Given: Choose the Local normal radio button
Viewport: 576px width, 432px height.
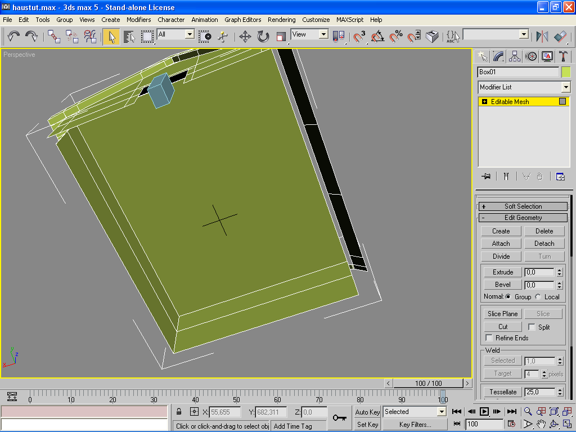Looking at the screenshot, I should [x=538, y=297].
